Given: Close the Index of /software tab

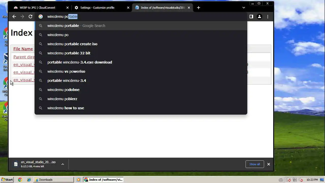Looking at the screenshot, I should (189, 8).
